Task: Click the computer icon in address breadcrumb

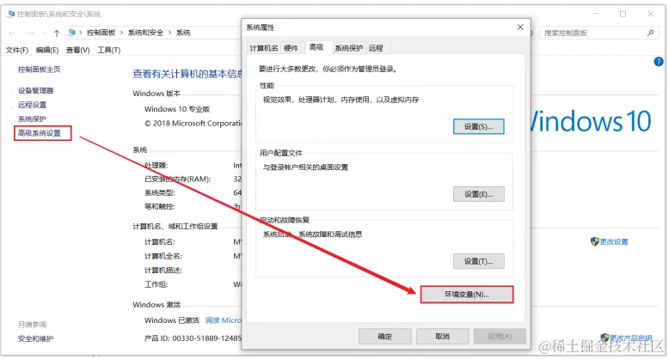Action: click(71, 33)
